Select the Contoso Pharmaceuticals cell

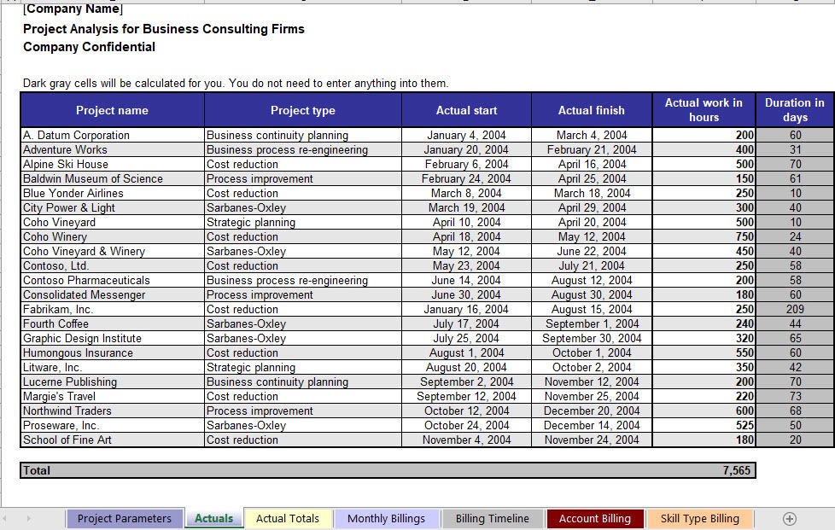[x=113, y=281]
